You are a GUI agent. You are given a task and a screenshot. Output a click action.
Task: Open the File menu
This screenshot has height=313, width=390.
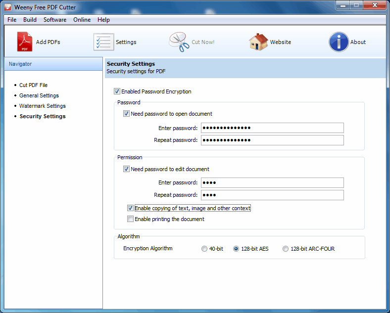coord(12,20)
